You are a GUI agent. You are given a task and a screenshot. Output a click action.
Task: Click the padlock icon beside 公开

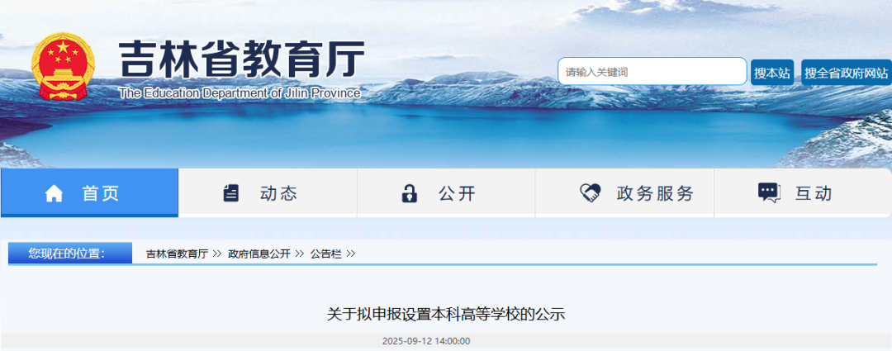click(409, 193)
